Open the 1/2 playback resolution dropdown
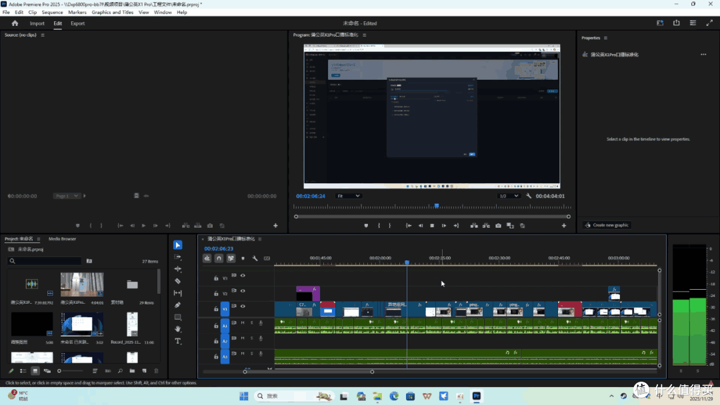 (x=509, y=196)
